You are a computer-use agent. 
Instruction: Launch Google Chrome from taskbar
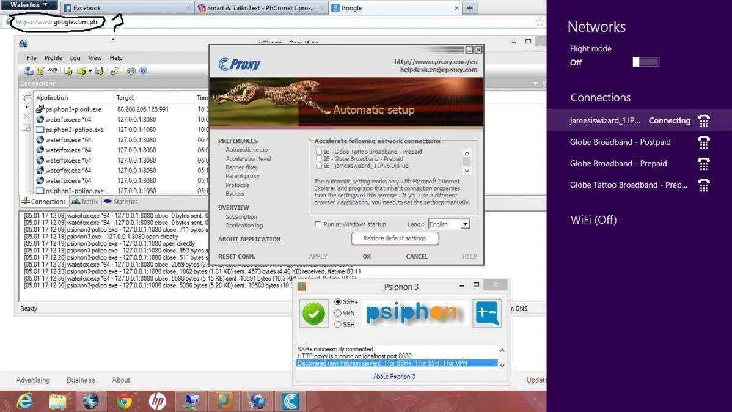[x=124, y=401]
